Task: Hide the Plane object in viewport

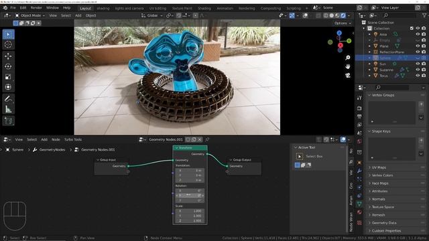Action: tap(418, 46)
